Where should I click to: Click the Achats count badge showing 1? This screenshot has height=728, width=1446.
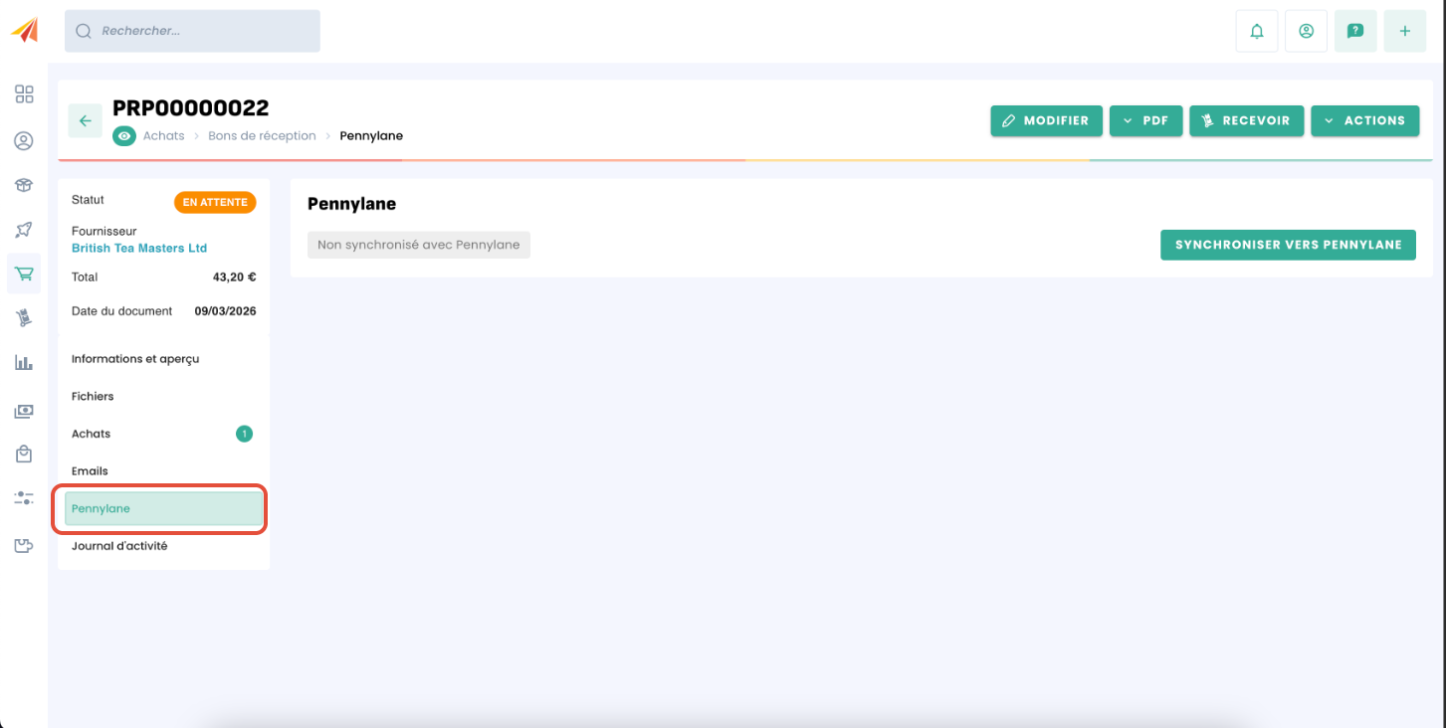244,434
